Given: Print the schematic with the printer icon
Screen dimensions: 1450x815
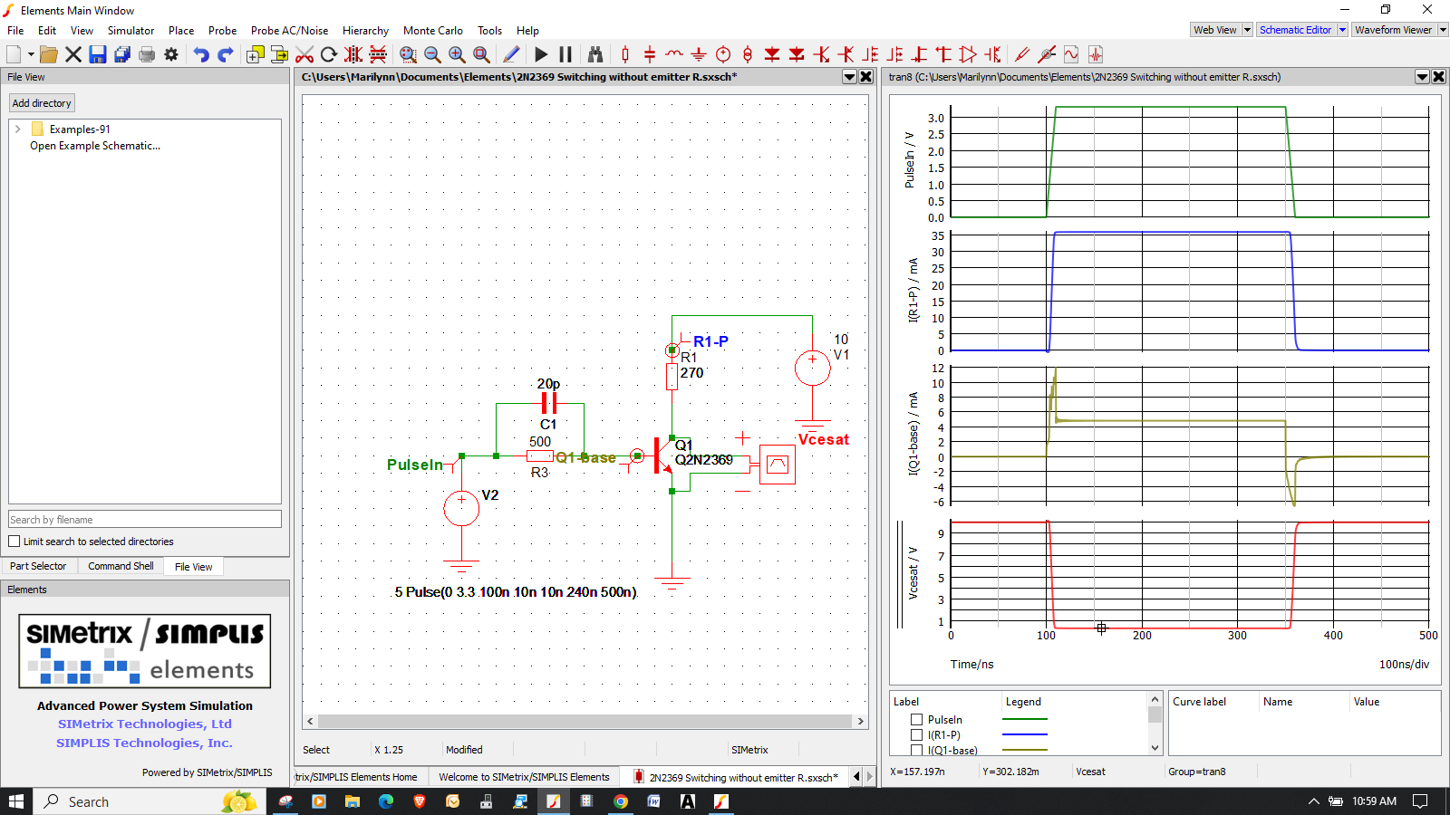Looking at the screenshot, I should click(x=147, y=54).
